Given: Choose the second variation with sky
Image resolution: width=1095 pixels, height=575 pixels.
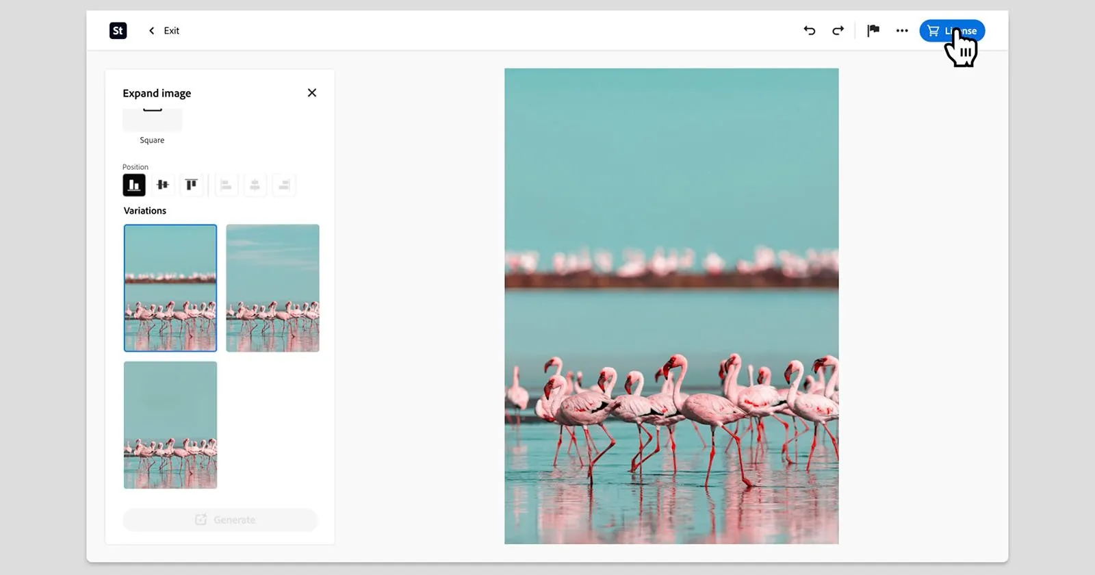Looking at the screenshot, I should (x=272, y=288).
